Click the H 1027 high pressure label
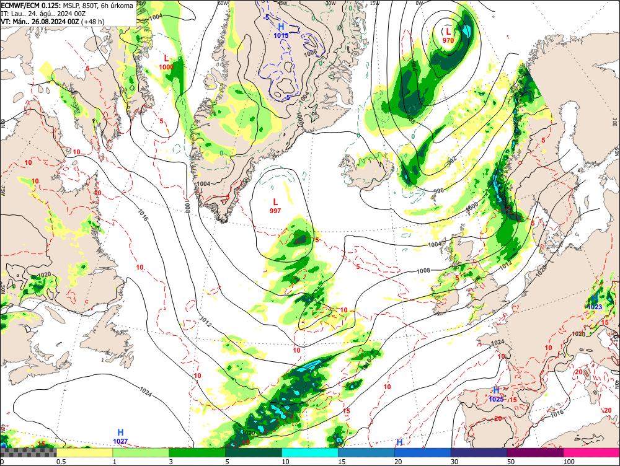Screen dimensions: 620x466 point(120,436)
